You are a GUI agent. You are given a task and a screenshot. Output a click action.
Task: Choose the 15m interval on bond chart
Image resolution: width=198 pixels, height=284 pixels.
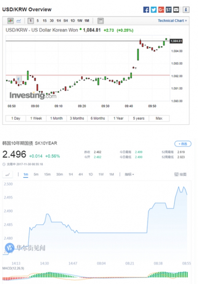click(47, 175)
